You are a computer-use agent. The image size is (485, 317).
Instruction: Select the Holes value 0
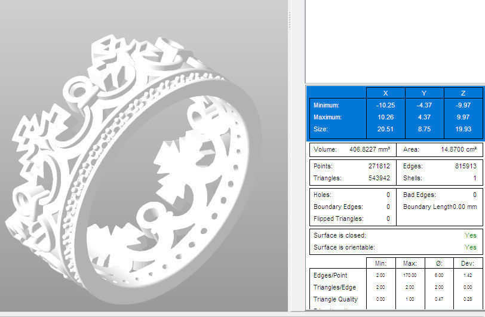(388, 195)
